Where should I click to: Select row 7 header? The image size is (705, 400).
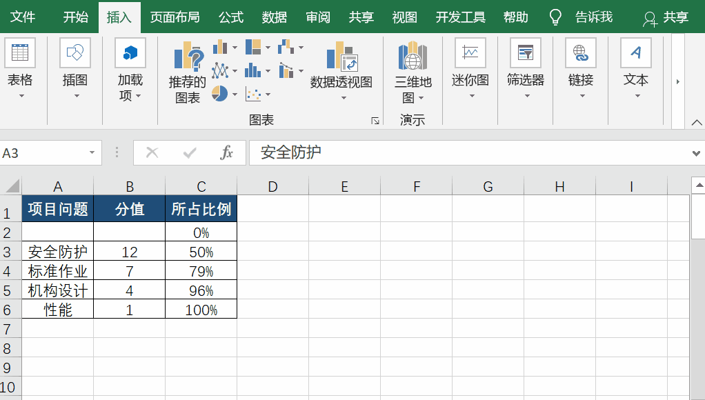coord(10,329)
